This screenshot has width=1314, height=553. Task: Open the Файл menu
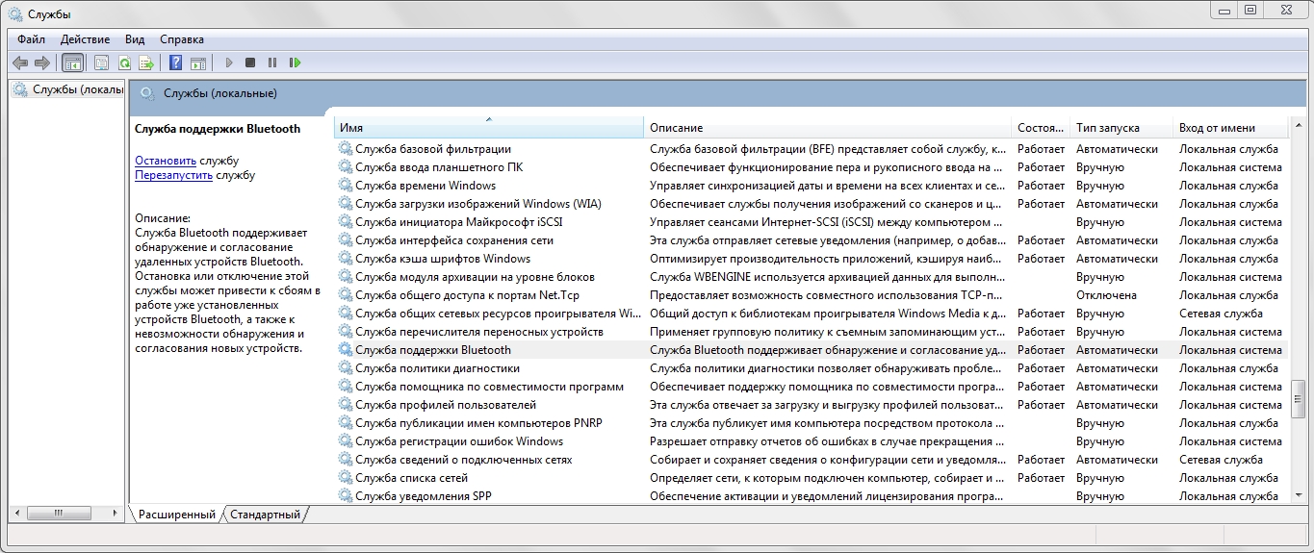31,39
